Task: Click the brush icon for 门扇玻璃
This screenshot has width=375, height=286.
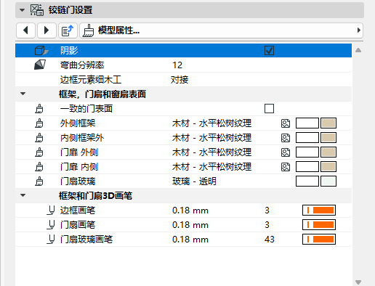Action: point(39,181)
